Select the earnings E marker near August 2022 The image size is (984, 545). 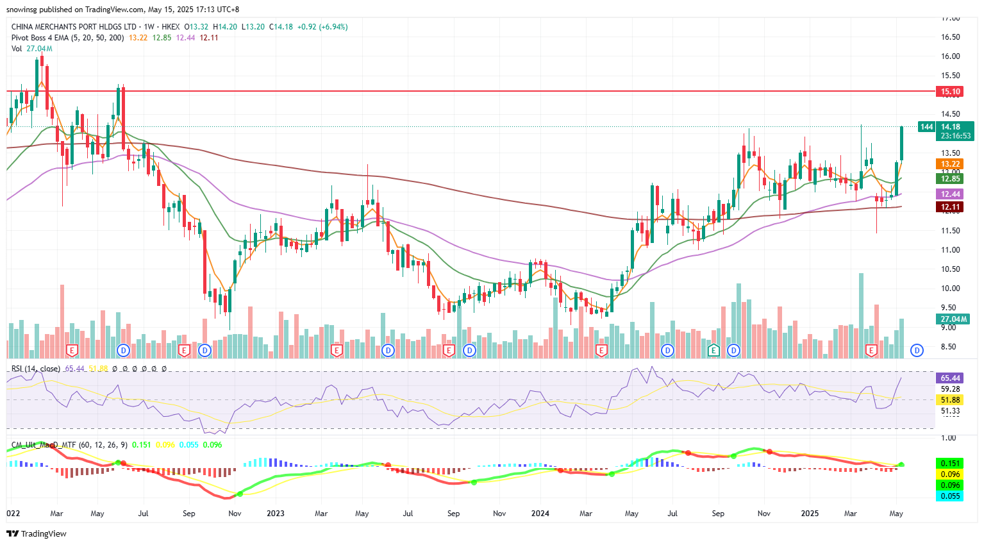[185, 350]
